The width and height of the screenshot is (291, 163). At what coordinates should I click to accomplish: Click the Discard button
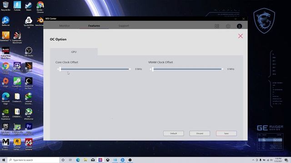pyautogui.click(x=200, y=134)
